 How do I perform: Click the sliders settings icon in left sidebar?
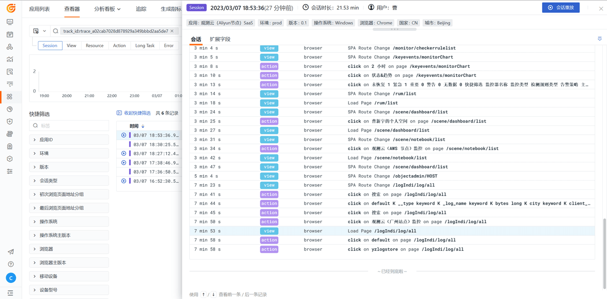[10, 171]
